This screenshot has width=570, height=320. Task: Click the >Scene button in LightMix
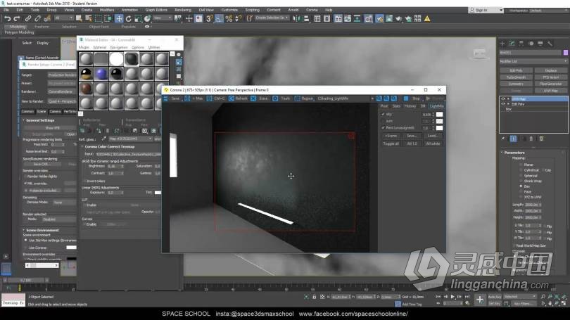391,136
